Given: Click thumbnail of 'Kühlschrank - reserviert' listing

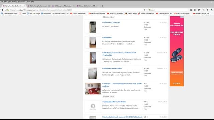Looking at the screenshot, I should tap(93, 27).
